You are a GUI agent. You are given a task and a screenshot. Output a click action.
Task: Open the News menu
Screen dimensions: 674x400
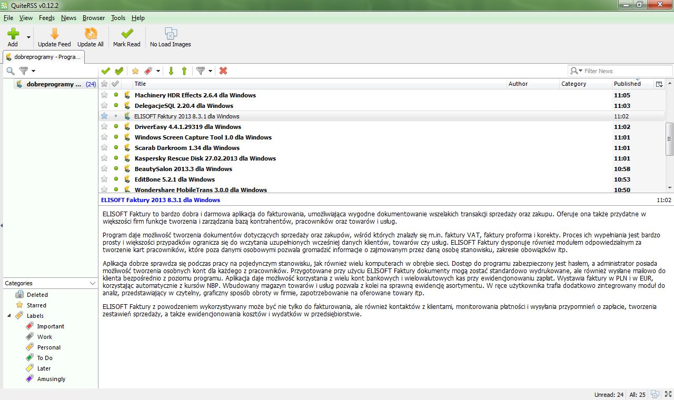tap(68, 18)
